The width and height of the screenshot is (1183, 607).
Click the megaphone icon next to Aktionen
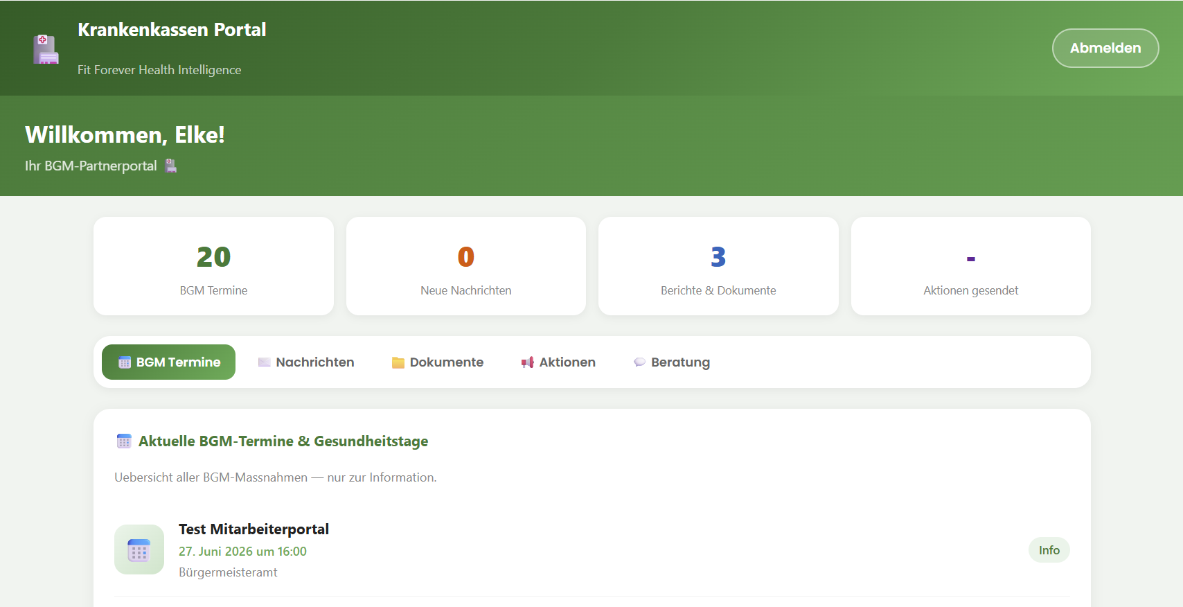point(528,362)
